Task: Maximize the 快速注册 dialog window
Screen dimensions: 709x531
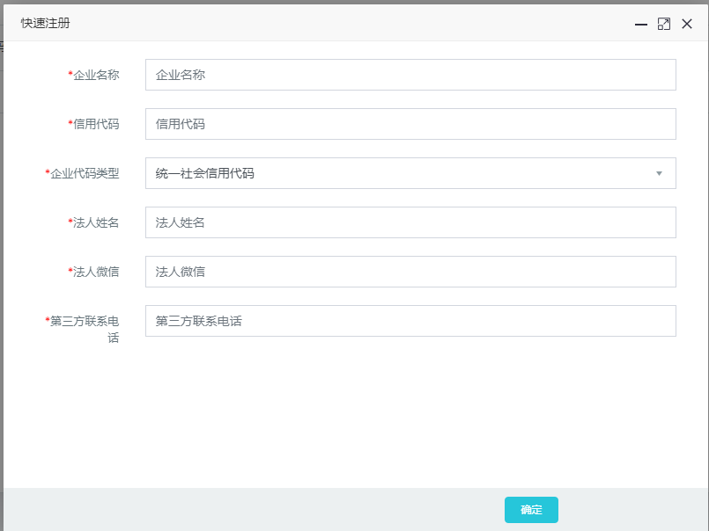Action: point(664,25)
